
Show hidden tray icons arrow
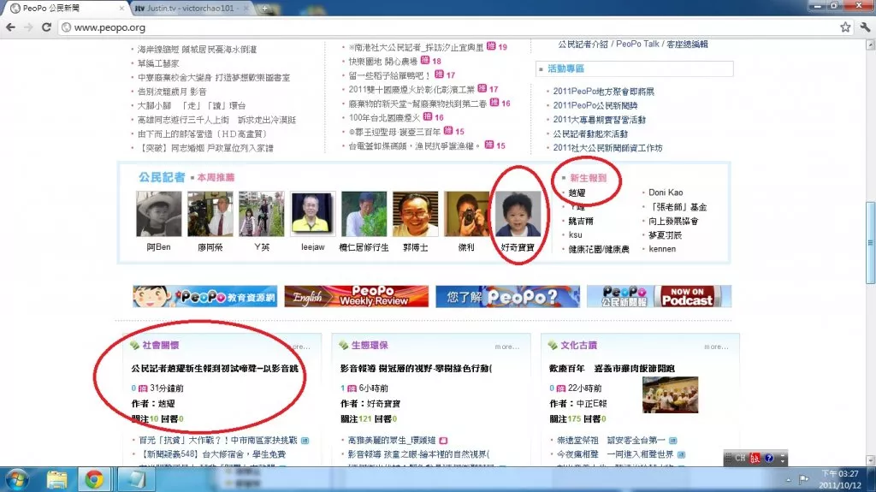(x=788, y=480)
